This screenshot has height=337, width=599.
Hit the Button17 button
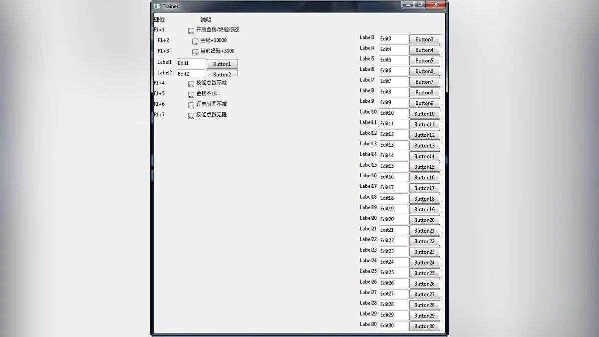pos(424,188)
